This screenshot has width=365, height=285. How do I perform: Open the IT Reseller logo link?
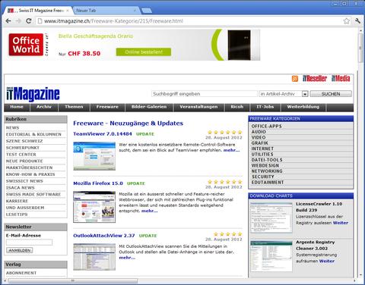[x=315, y=78]
